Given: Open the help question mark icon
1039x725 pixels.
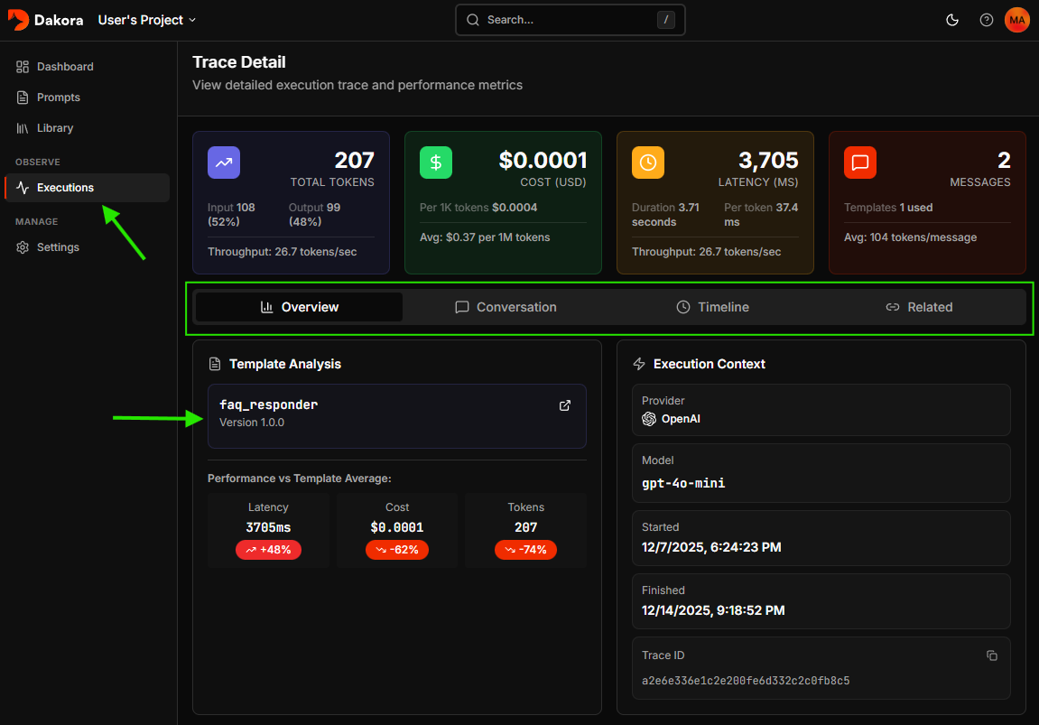Looking at the screenshot, I should tap(986, 20).
